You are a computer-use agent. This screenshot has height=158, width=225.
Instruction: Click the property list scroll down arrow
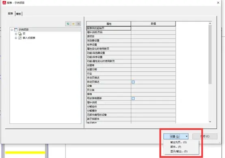click(210, 122)
